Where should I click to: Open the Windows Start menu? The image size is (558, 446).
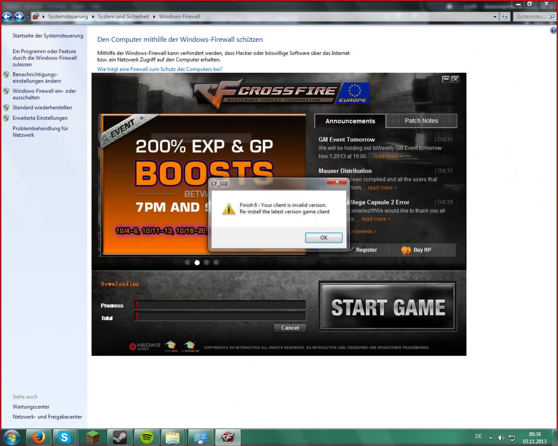coord(11,437)
